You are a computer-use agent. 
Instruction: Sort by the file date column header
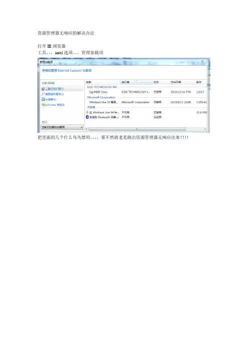176,82
